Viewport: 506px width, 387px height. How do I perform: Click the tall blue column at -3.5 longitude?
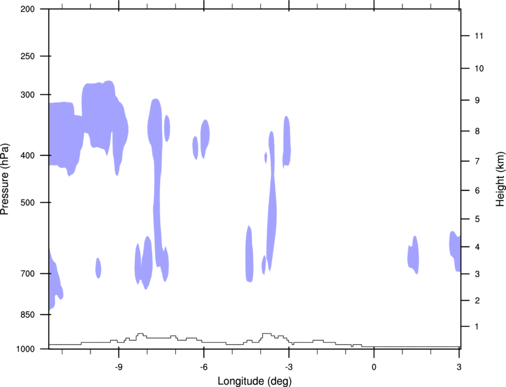[x=272, y=200]
